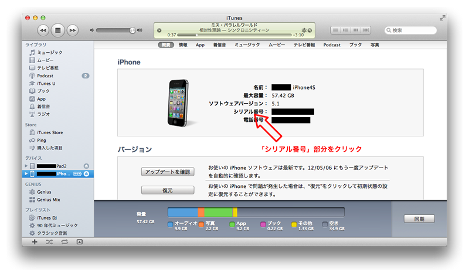
Task: Open the Ringtones (着信音) tab
Action: point(219,45)
